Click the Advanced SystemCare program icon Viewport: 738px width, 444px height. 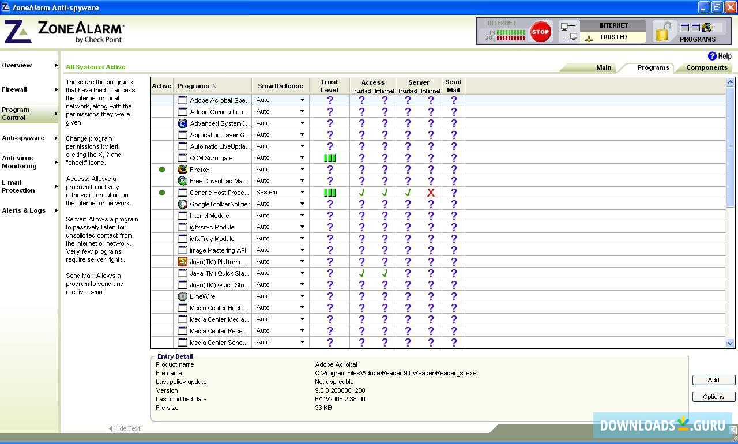[183, 123]
